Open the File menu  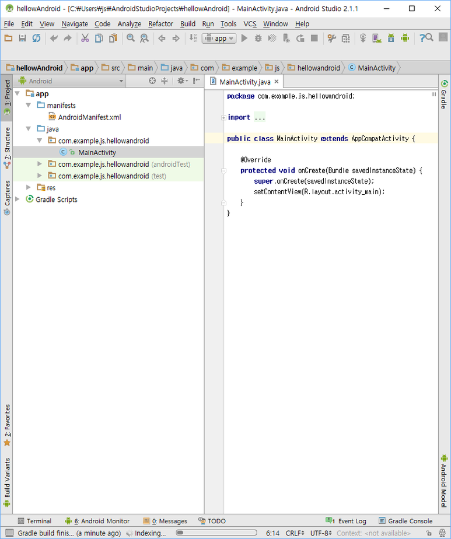[9, 24]
